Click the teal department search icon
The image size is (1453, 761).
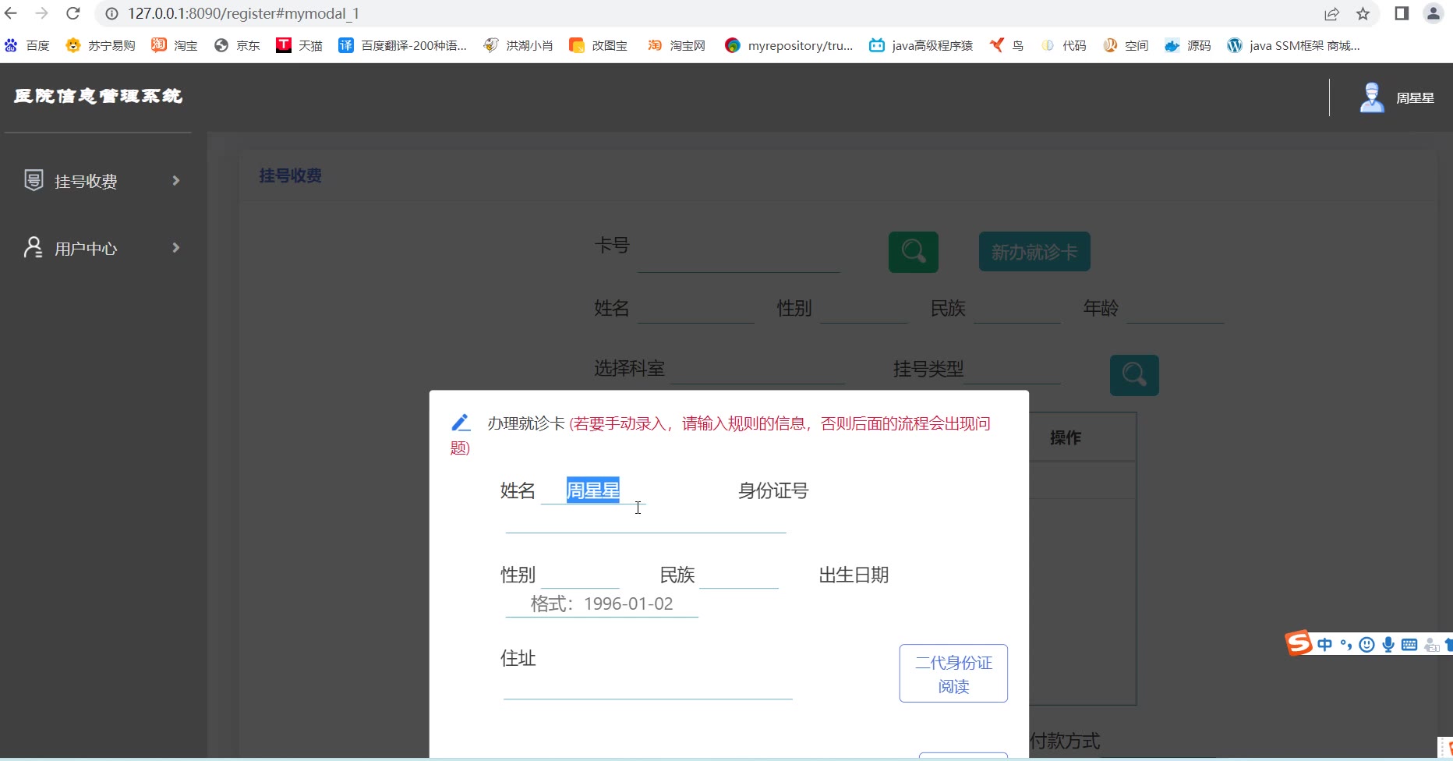coord(1133,375)
